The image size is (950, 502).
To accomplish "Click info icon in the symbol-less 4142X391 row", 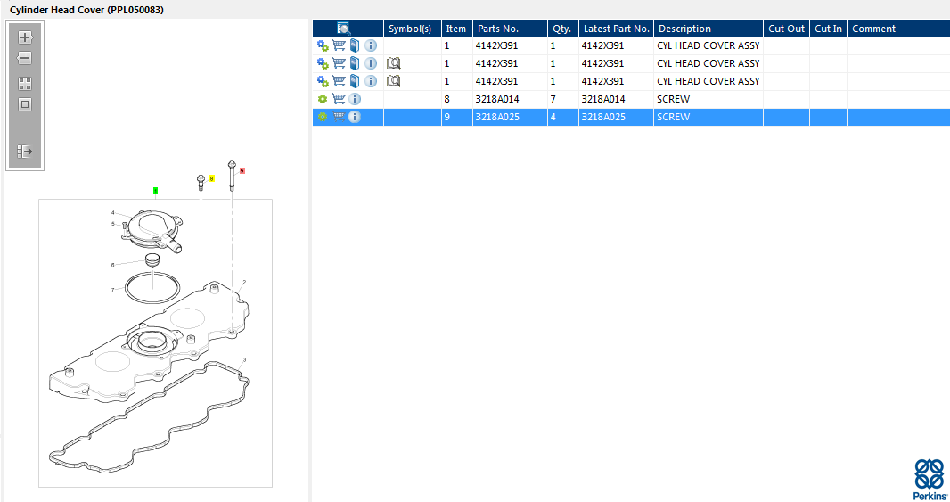I will point(371,45).
